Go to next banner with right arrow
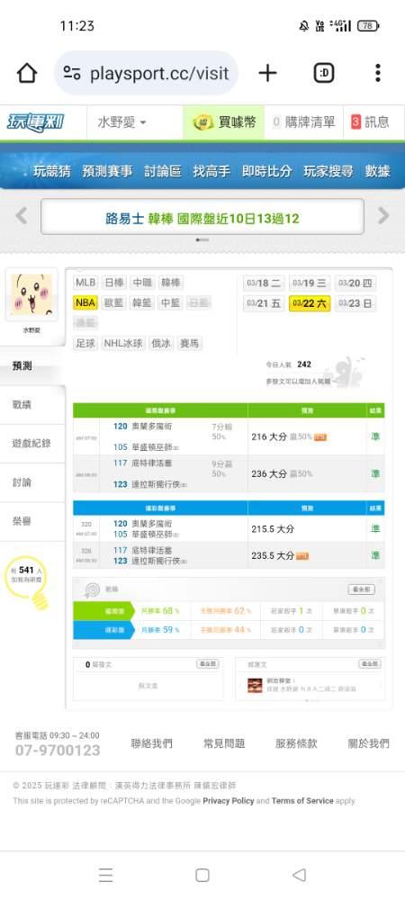Viewport: 405px width, 900px height. pos(383,216)
